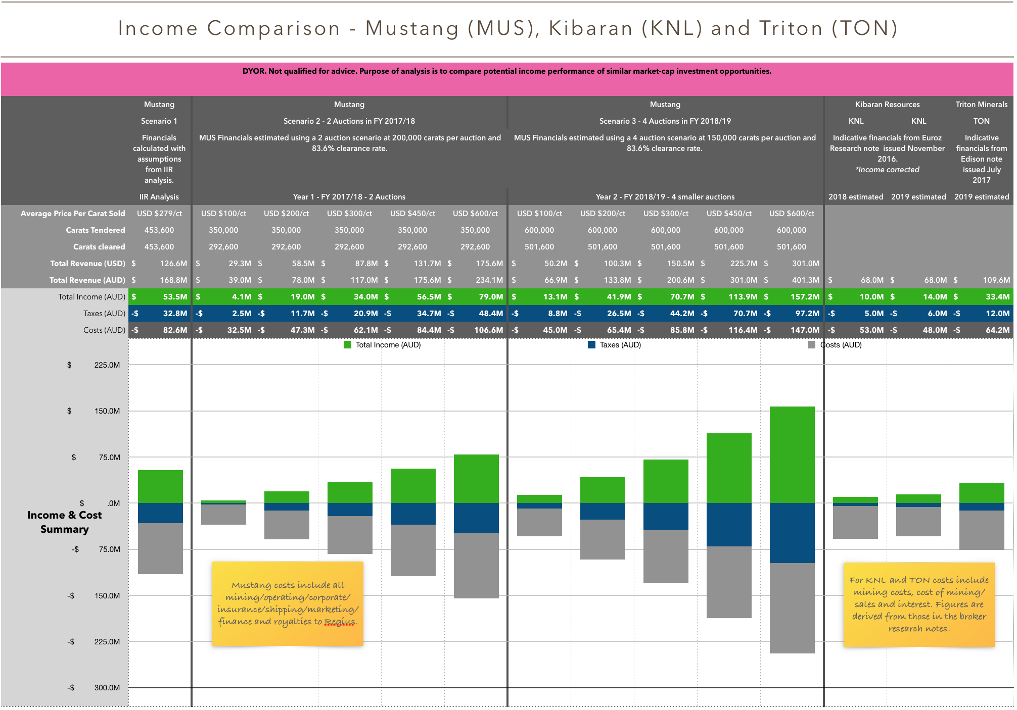Select the 10.0M KNL 2018 Total Income cell

click(856, 297)
